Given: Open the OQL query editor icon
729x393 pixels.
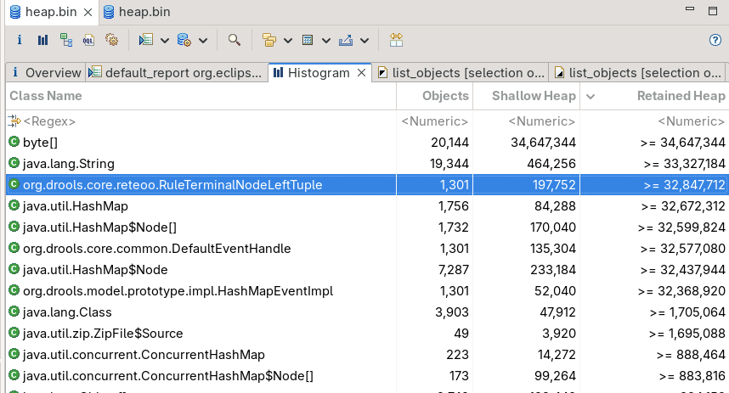Looking at the screenshot, I should [x=88, y=40].
